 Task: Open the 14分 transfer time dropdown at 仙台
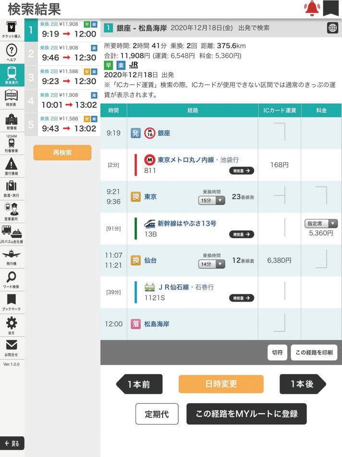212,264
